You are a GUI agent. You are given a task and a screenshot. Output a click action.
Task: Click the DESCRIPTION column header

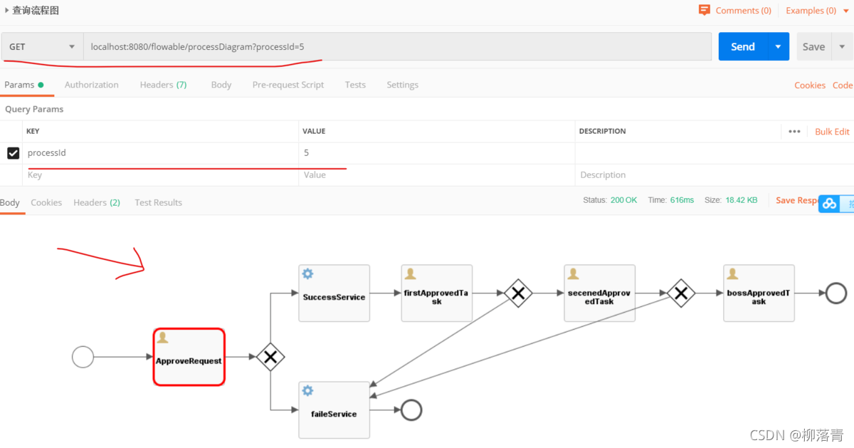[x=603, y=132]
